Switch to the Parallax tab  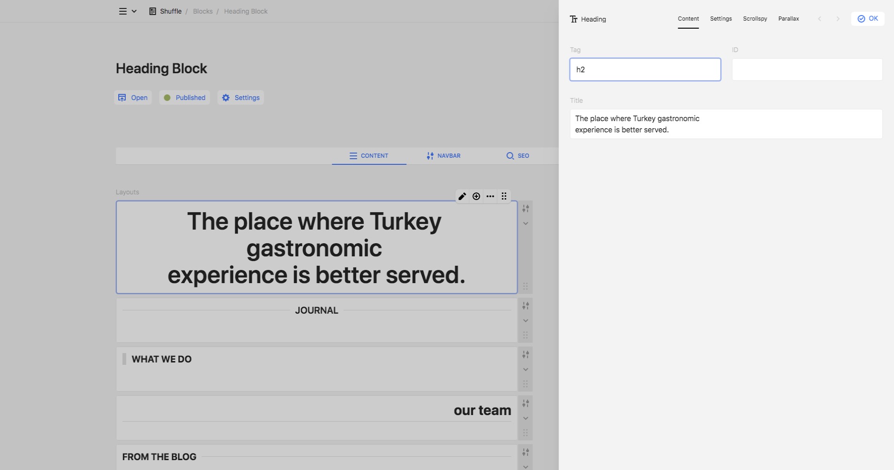pyautogui.click(x=788, y=19)
